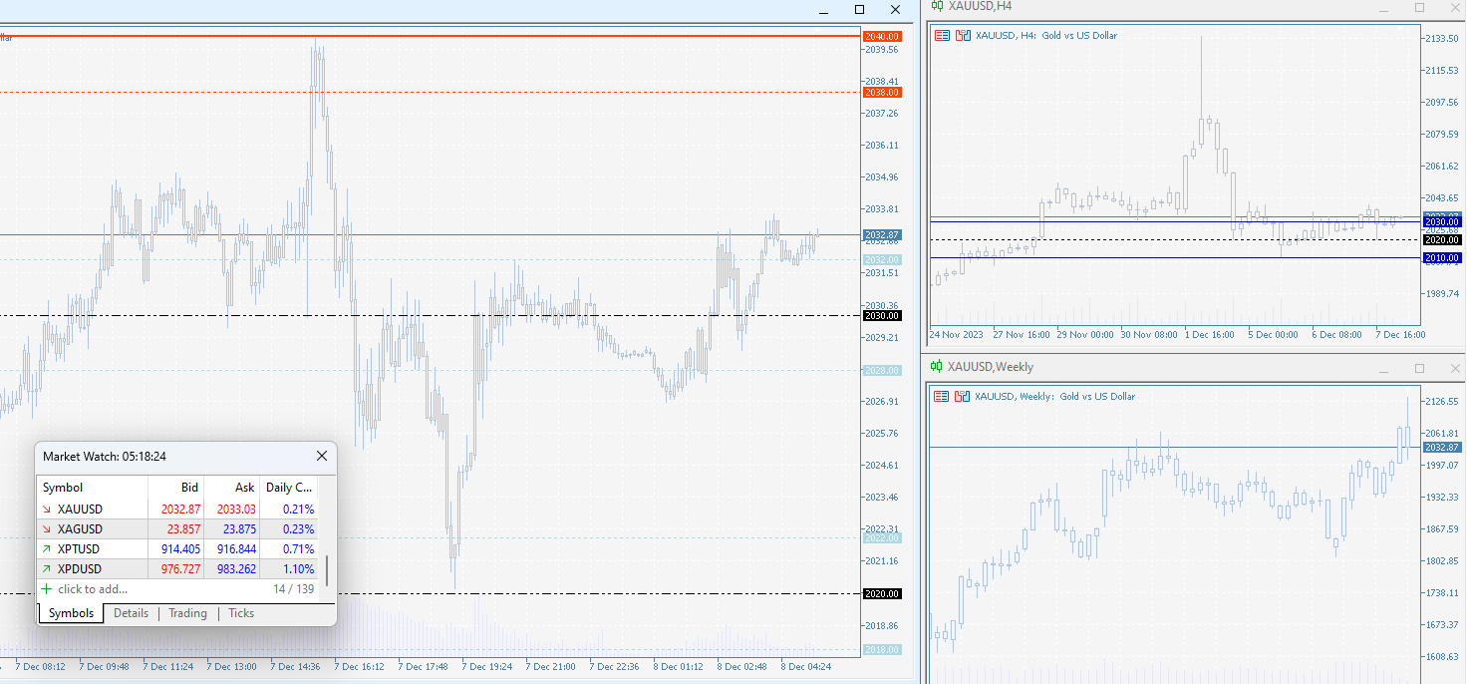Image resolution: width=1467 pixels, height=684 pixels.
Task: Click the 24 Nov 2023 label on H4 time axis
Action: [x=956, y=334]
